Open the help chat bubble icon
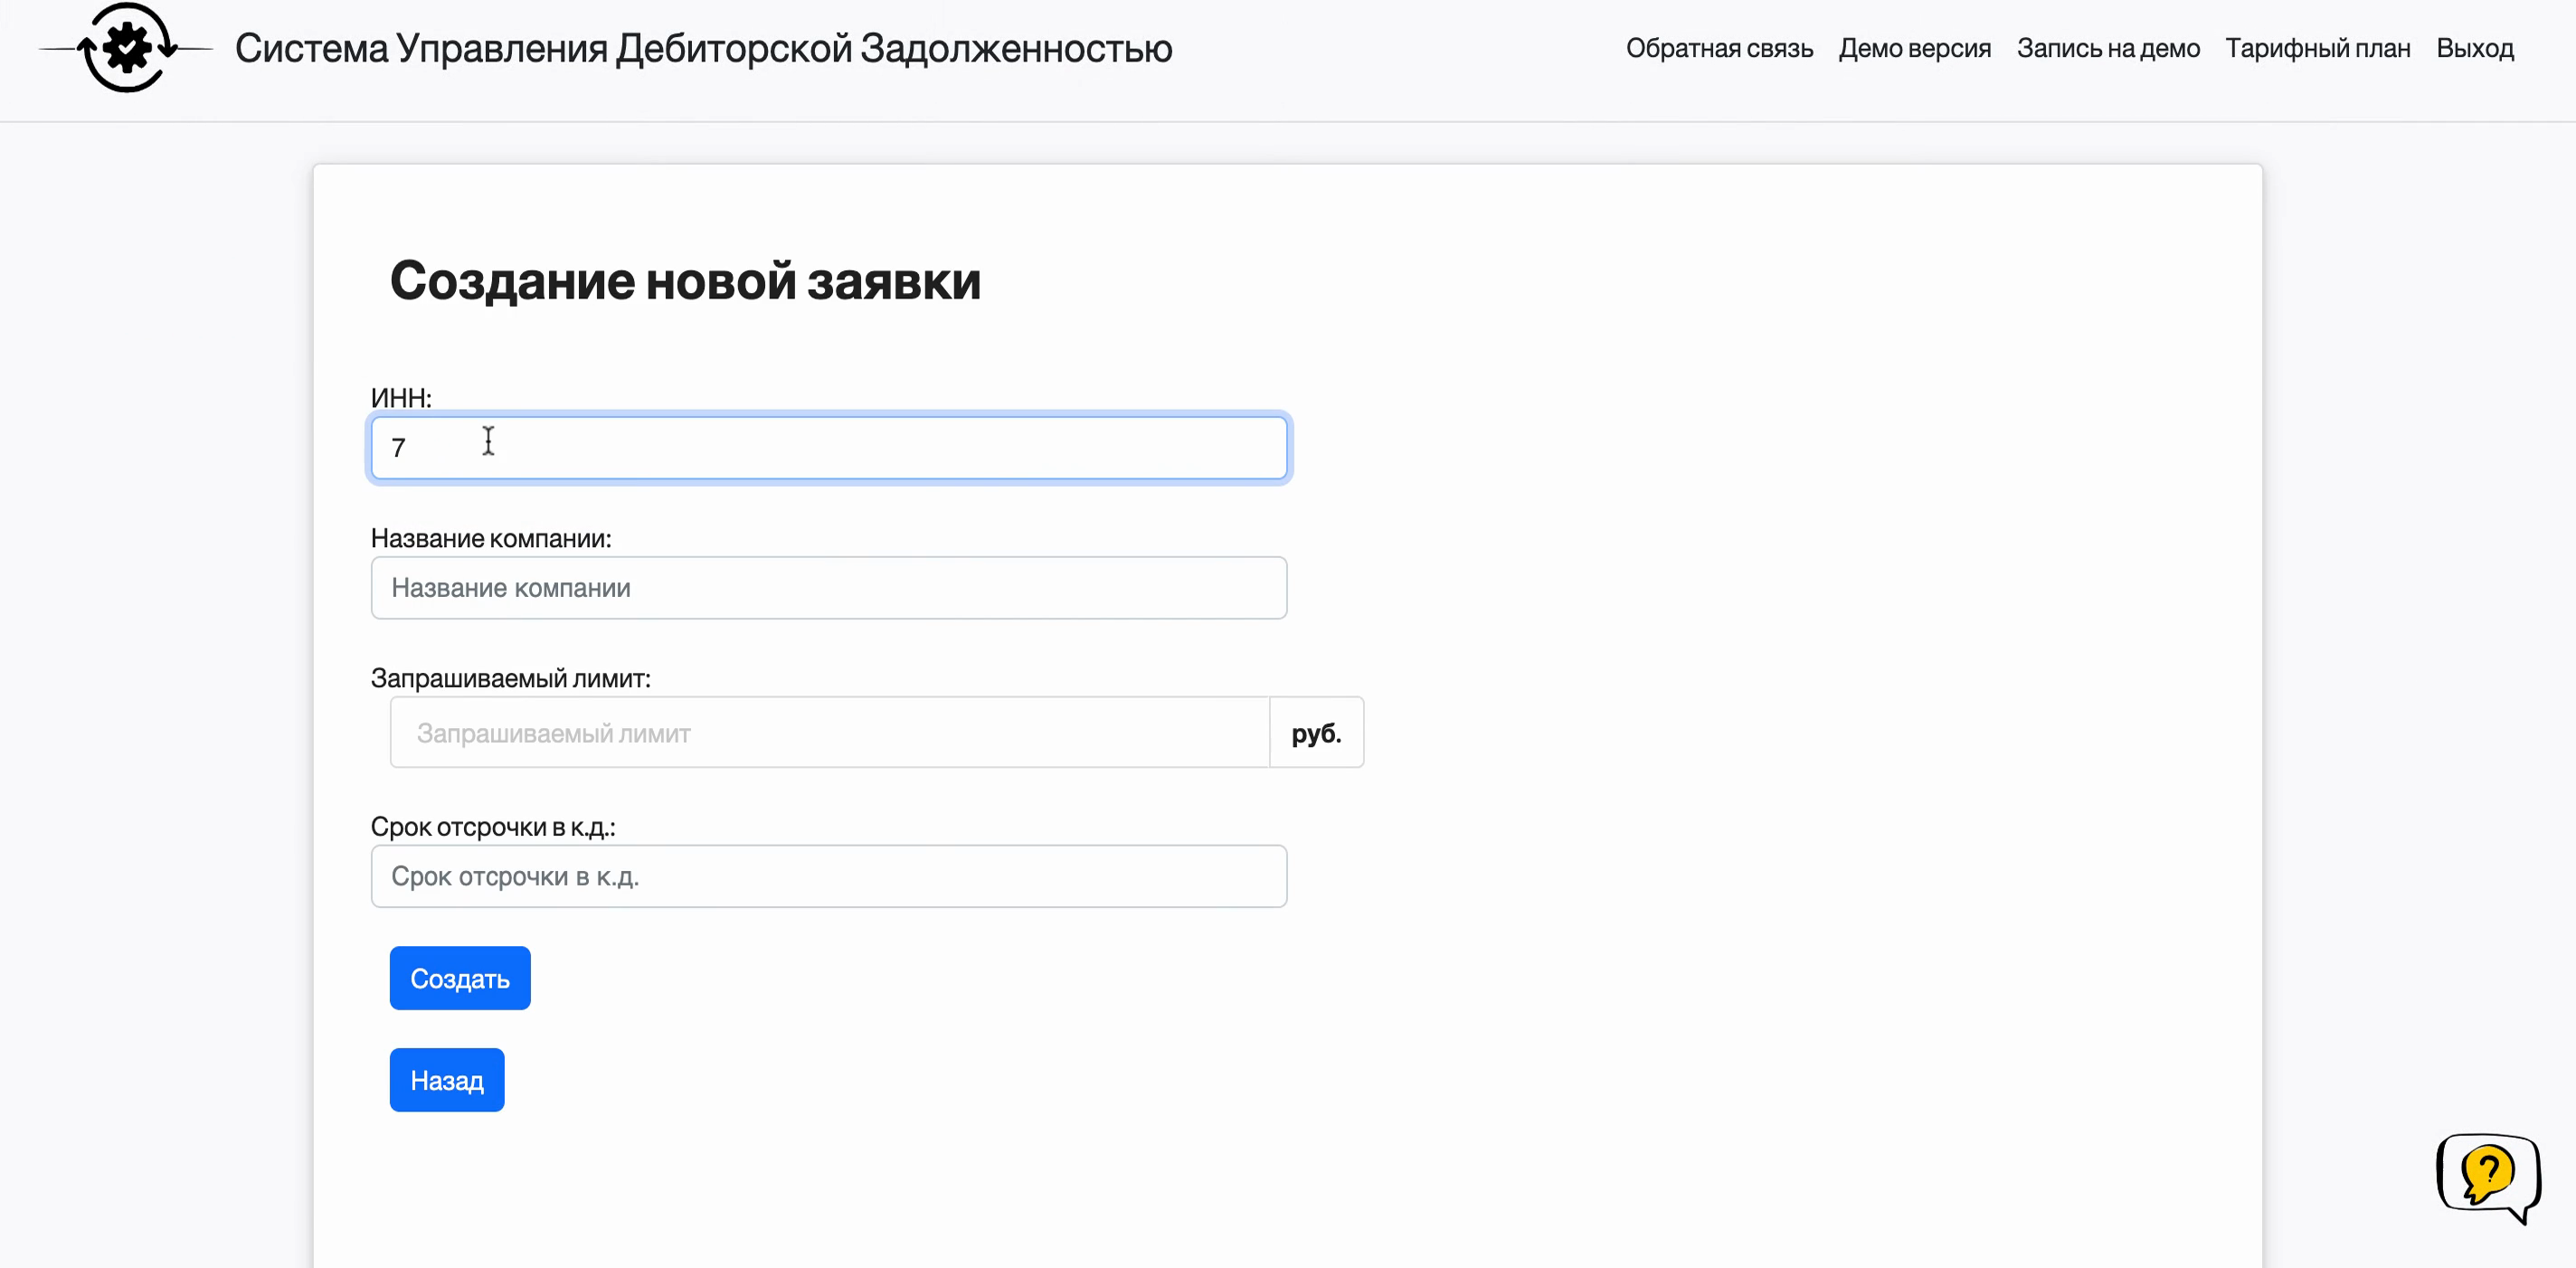This screenshot has height=1268, width=2576. click(x=2488, y=1178)
